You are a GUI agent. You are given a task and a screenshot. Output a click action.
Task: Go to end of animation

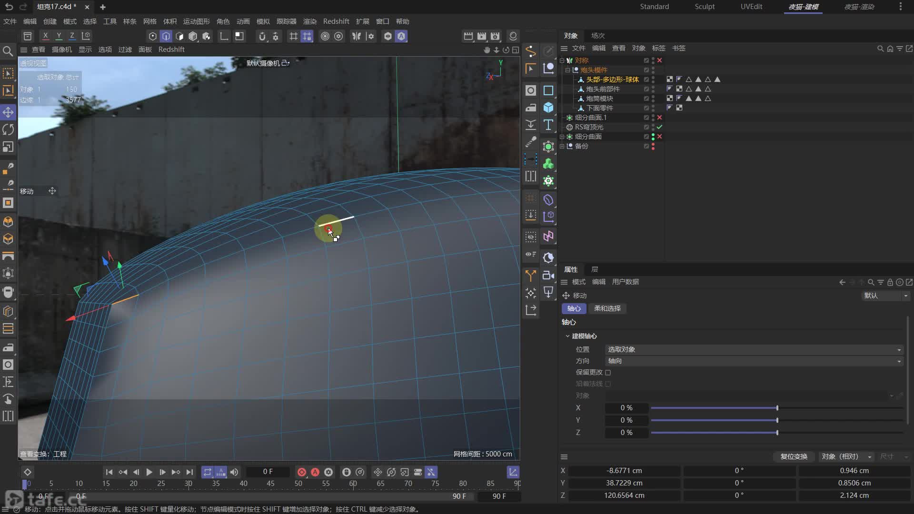(189, 472)
